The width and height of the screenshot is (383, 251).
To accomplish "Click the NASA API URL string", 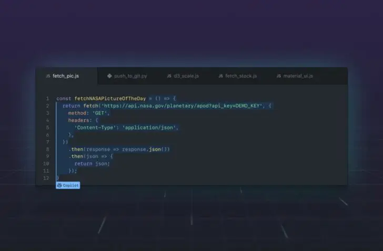I will (x=182, y=106).
